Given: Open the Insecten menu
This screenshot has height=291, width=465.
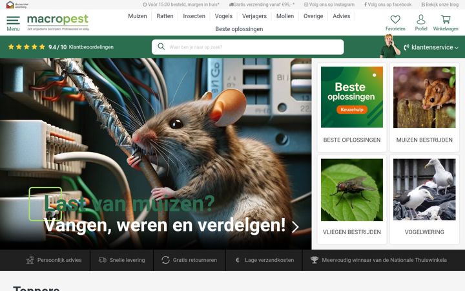Looking at the screenshot, I should tap(194, 16).
